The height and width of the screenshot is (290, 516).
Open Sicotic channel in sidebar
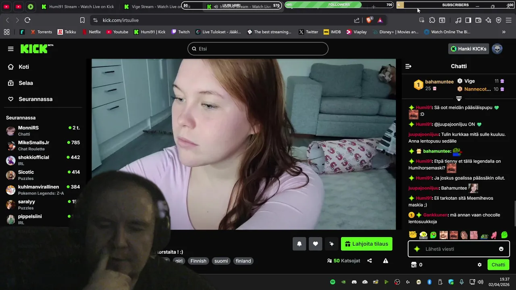[x=43, y=175]
